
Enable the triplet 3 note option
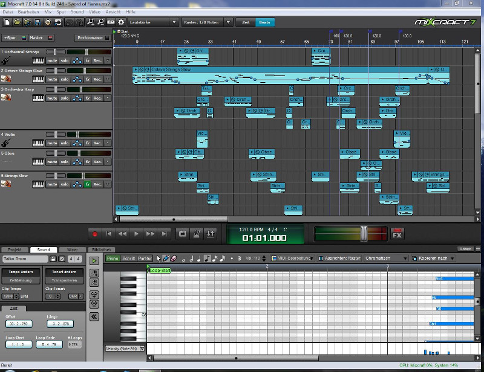point(239,258)
